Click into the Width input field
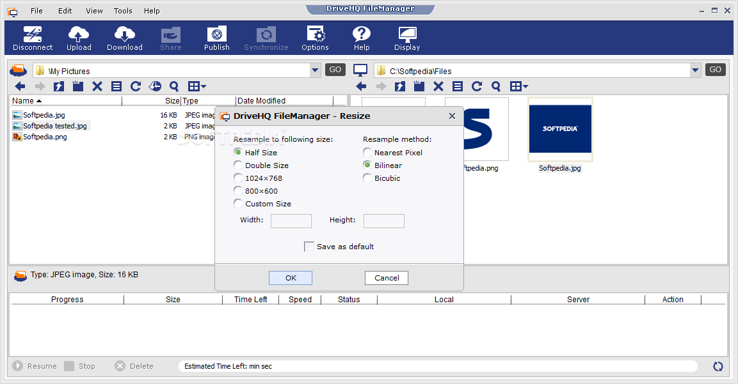This screenshot has height=384, width=738. pyautogui.click(x=291, y=221)
